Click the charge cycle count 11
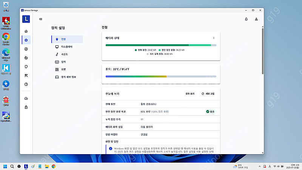 coord(142,119)
